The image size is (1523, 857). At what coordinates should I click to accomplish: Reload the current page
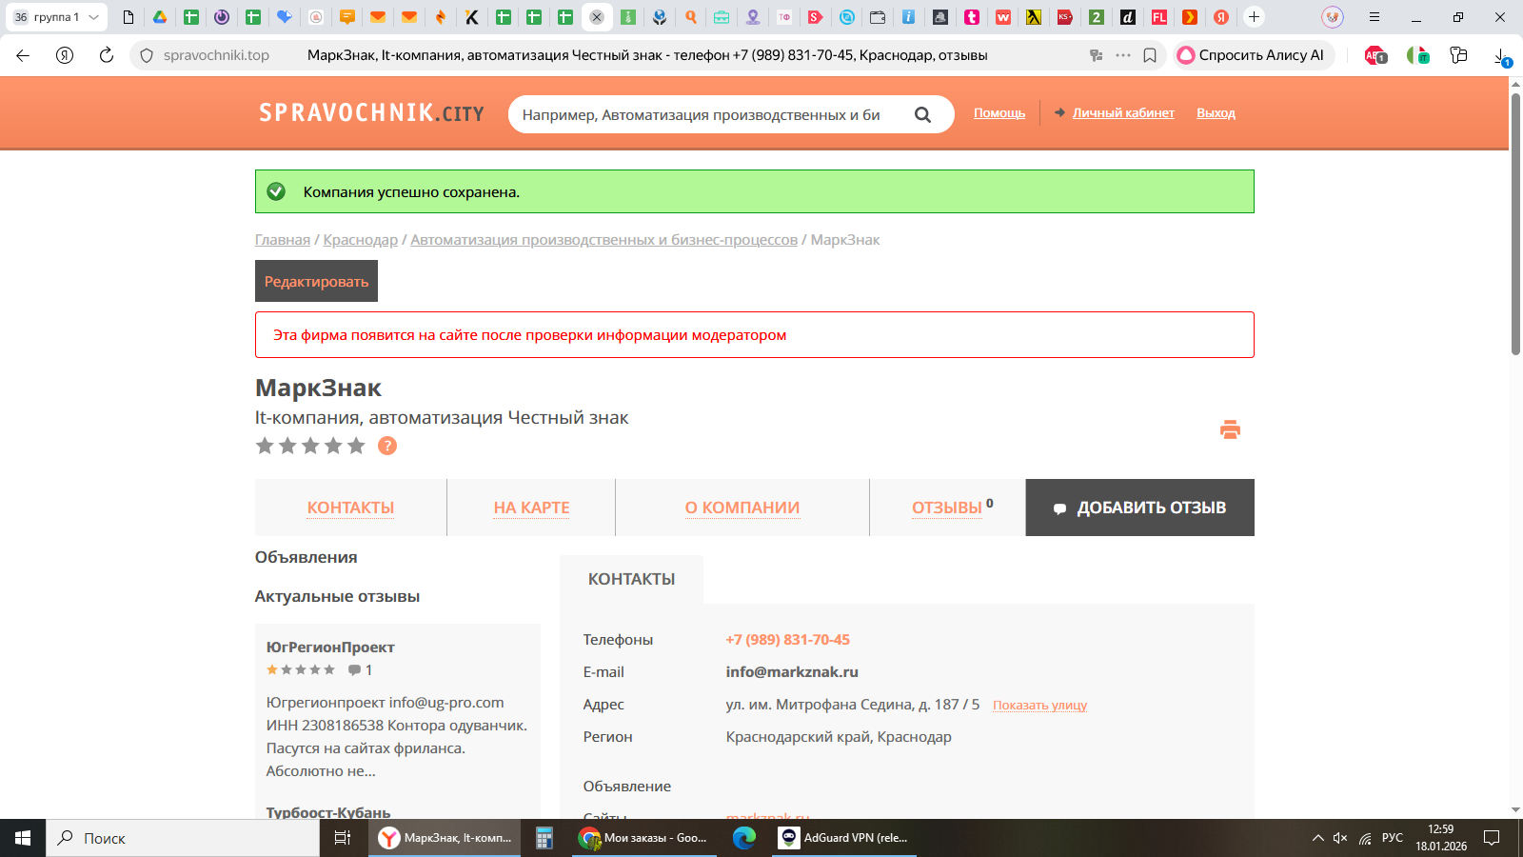(x=107, y=55)
